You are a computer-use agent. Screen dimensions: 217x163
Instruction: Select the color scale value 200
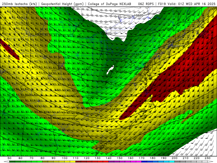tap(175, 158)
